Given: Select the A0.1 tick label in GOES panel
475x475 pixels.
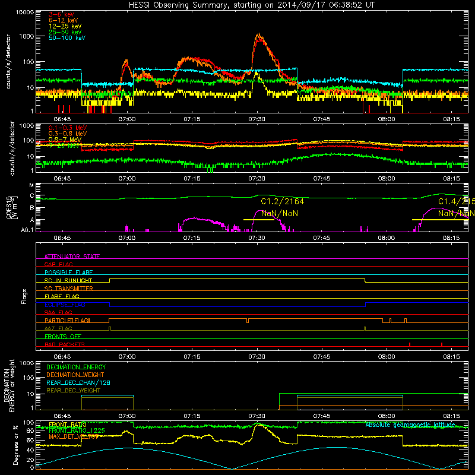Looking at the screenshot, I should pyautogui.click(x=27, y=230).
